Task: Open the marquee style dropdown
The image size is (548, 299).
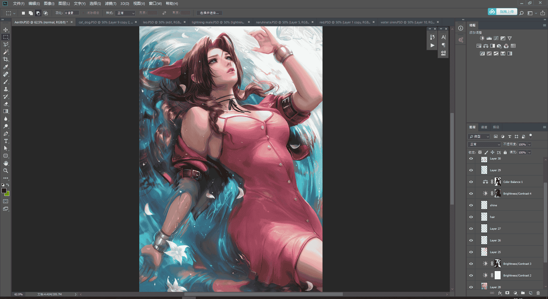Action: [x=125, y=13]
